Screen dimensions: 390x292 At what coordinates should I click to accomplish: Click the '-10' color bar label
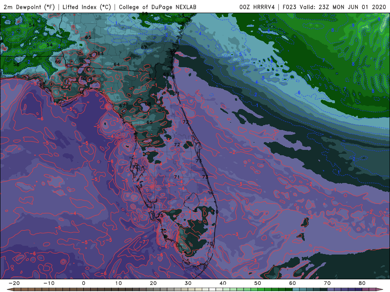pos(49,283)
